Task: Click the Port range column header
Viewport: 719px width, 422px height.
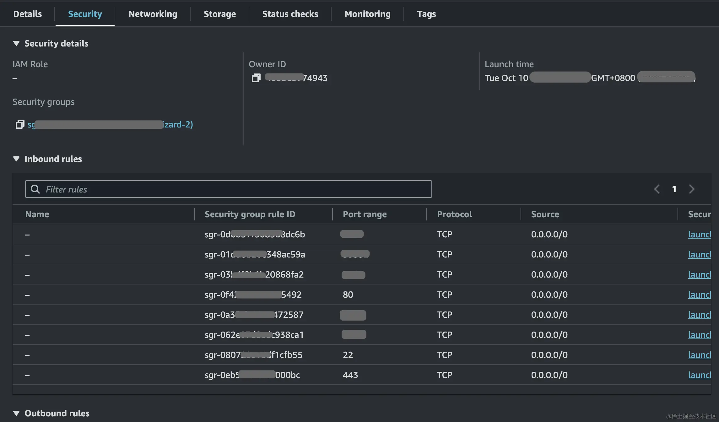Action: click(x=365, y=214)
